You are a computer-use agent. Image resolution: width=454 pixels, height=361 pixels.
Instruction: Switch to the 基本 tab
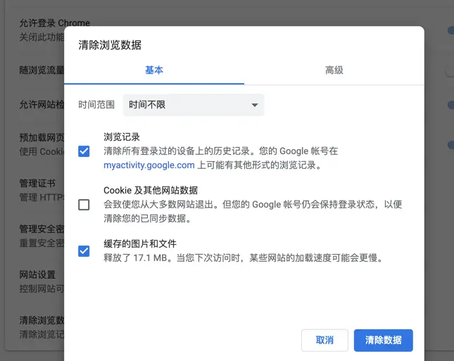(x=154, y=70)
